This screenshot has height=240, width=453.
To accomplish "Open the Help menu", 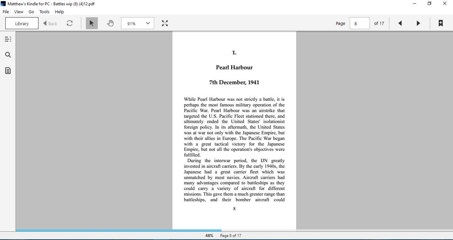I will [59, 12].
